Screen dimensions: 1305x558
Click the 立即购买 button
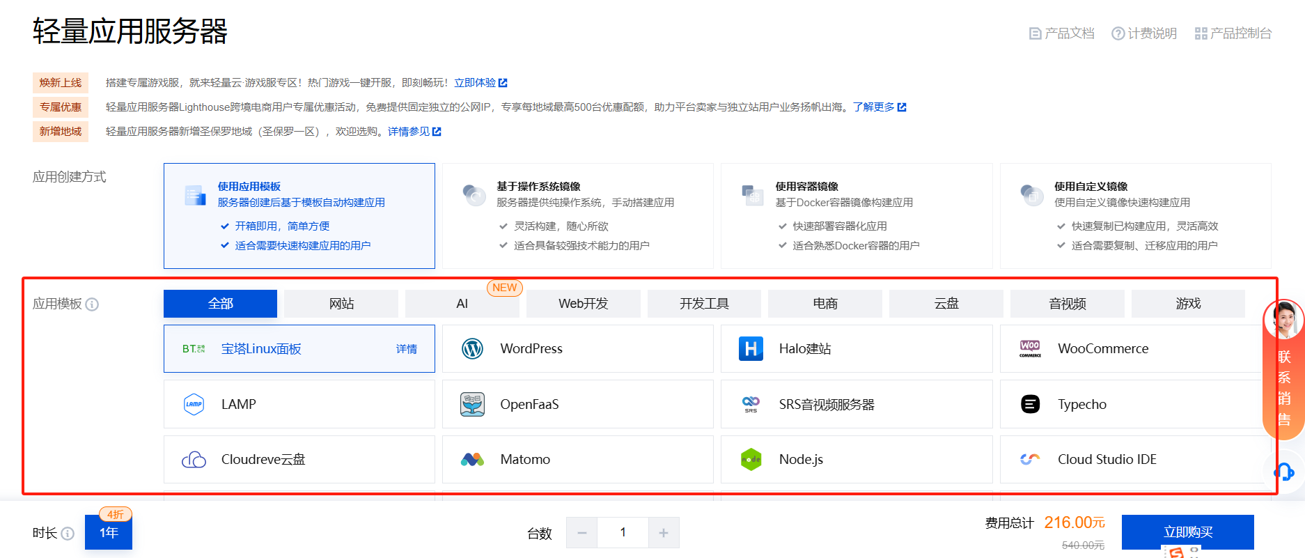[1188, 532]
